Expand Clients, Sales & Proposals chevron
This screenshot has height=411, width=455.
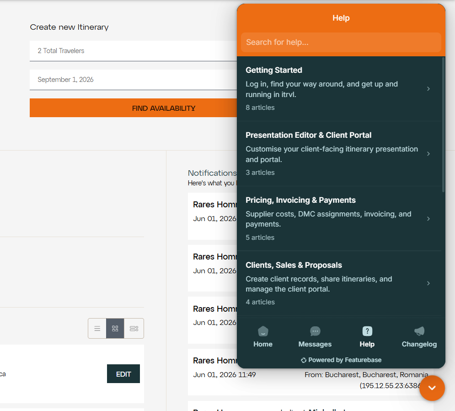(428, 283)
